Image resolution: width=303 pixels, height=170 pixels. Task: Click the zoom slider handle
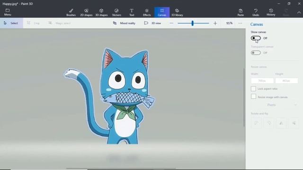click(x=193, y=23)
